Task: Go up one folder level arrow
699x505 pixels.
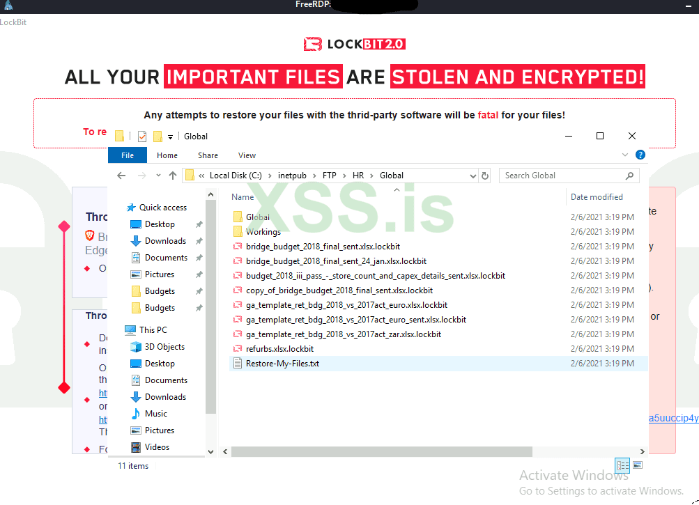Action: point(173,176)
